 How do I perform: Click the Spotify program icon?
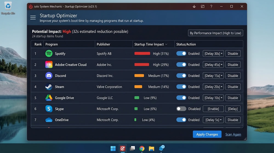point(49,53)
